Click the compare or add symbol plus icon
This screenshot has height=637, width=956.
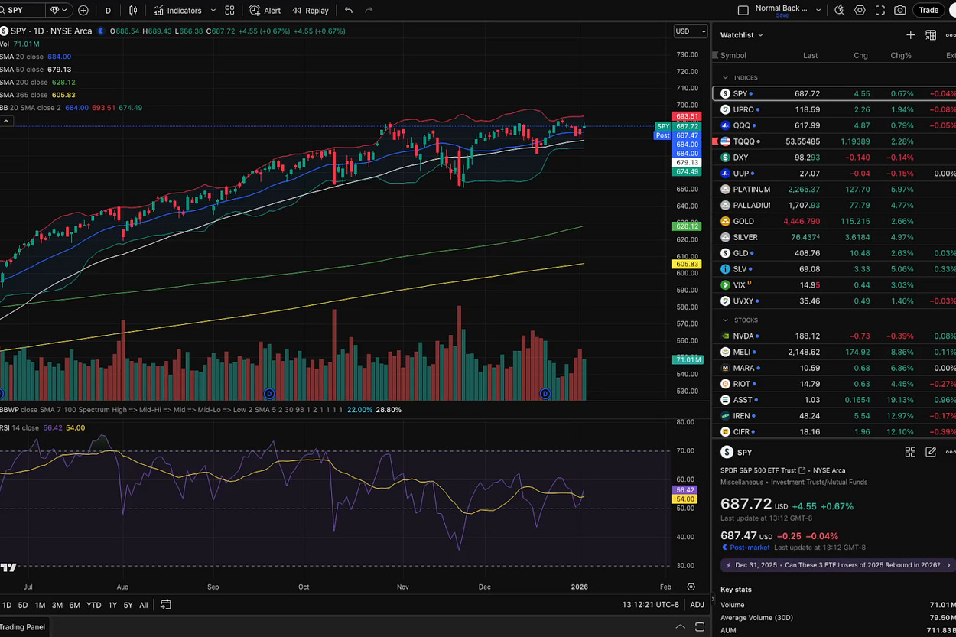[83, 11]
